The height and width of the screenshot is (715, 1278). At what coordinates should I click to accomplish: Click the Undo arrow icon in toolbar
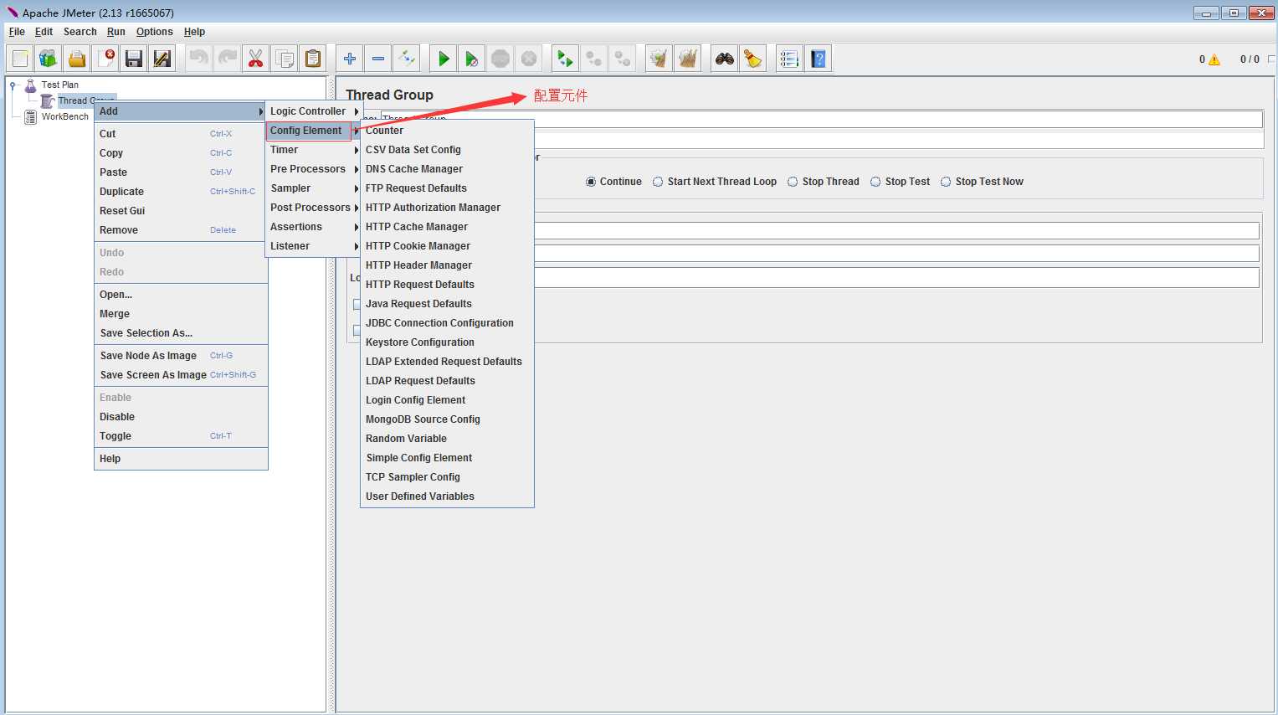(199, 59)
